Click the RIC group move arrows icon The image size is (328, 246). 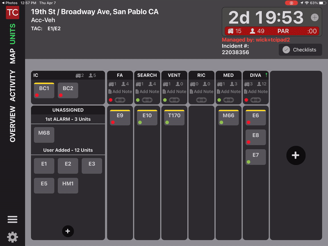[x=201, y=100]
